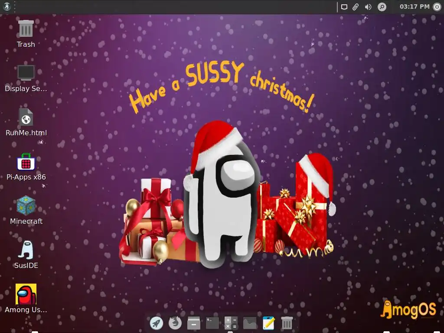Open the paperclip clipboard manager tray icon

[356, 7]
